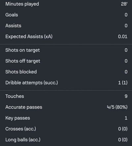
Task: Click the Accurate passes label
Action: (24, 107)
